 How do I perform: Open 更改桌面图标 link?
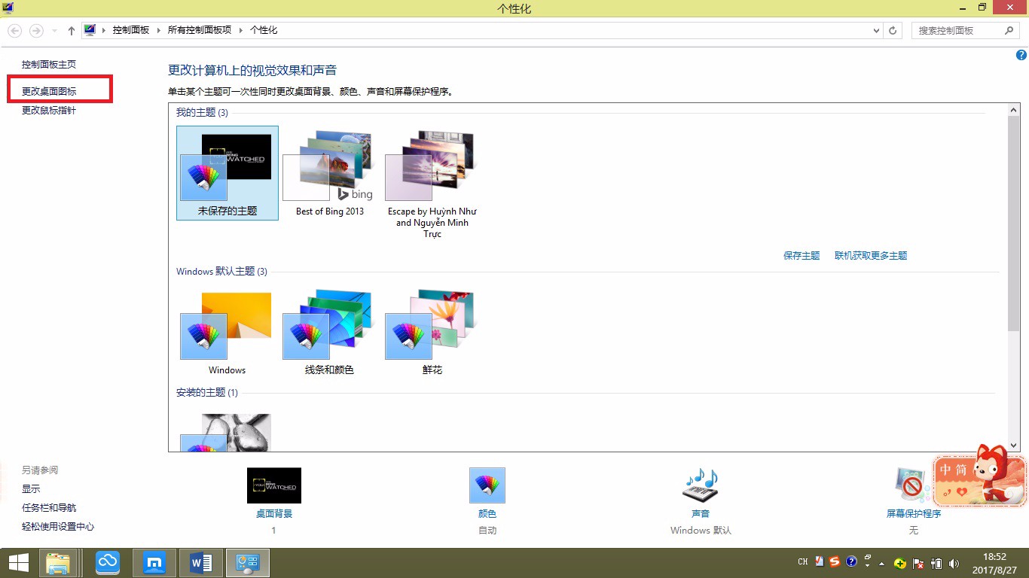pyautogui.click(x=49, y=91)
